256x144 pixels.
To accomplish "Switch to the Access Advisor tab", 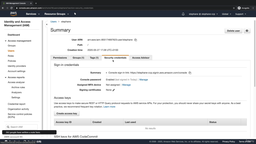I will [x=140, y=58].
